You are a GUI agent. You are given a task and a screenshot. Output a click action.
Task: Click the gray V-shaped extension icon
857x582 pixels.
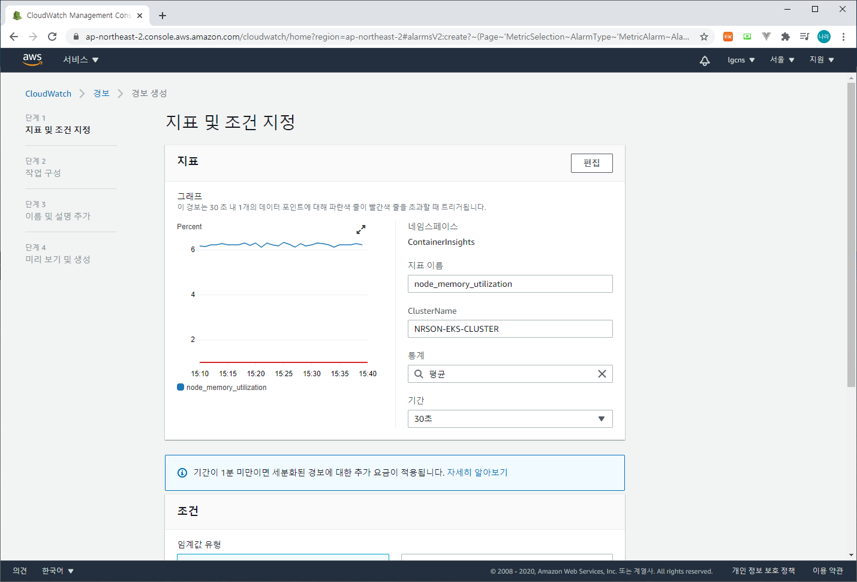pyautogui.click(x=766, y=37)
